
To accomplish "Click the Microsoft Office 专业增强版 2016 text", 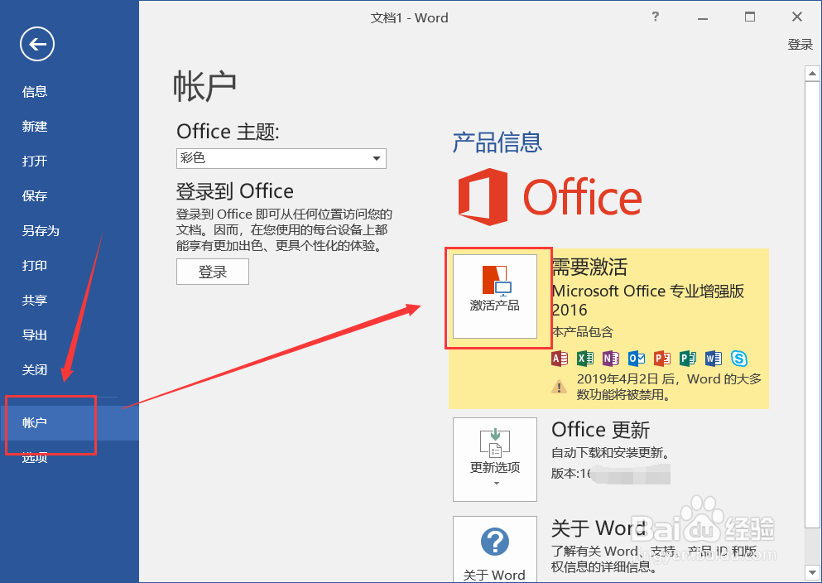I will tap(648, 301).
